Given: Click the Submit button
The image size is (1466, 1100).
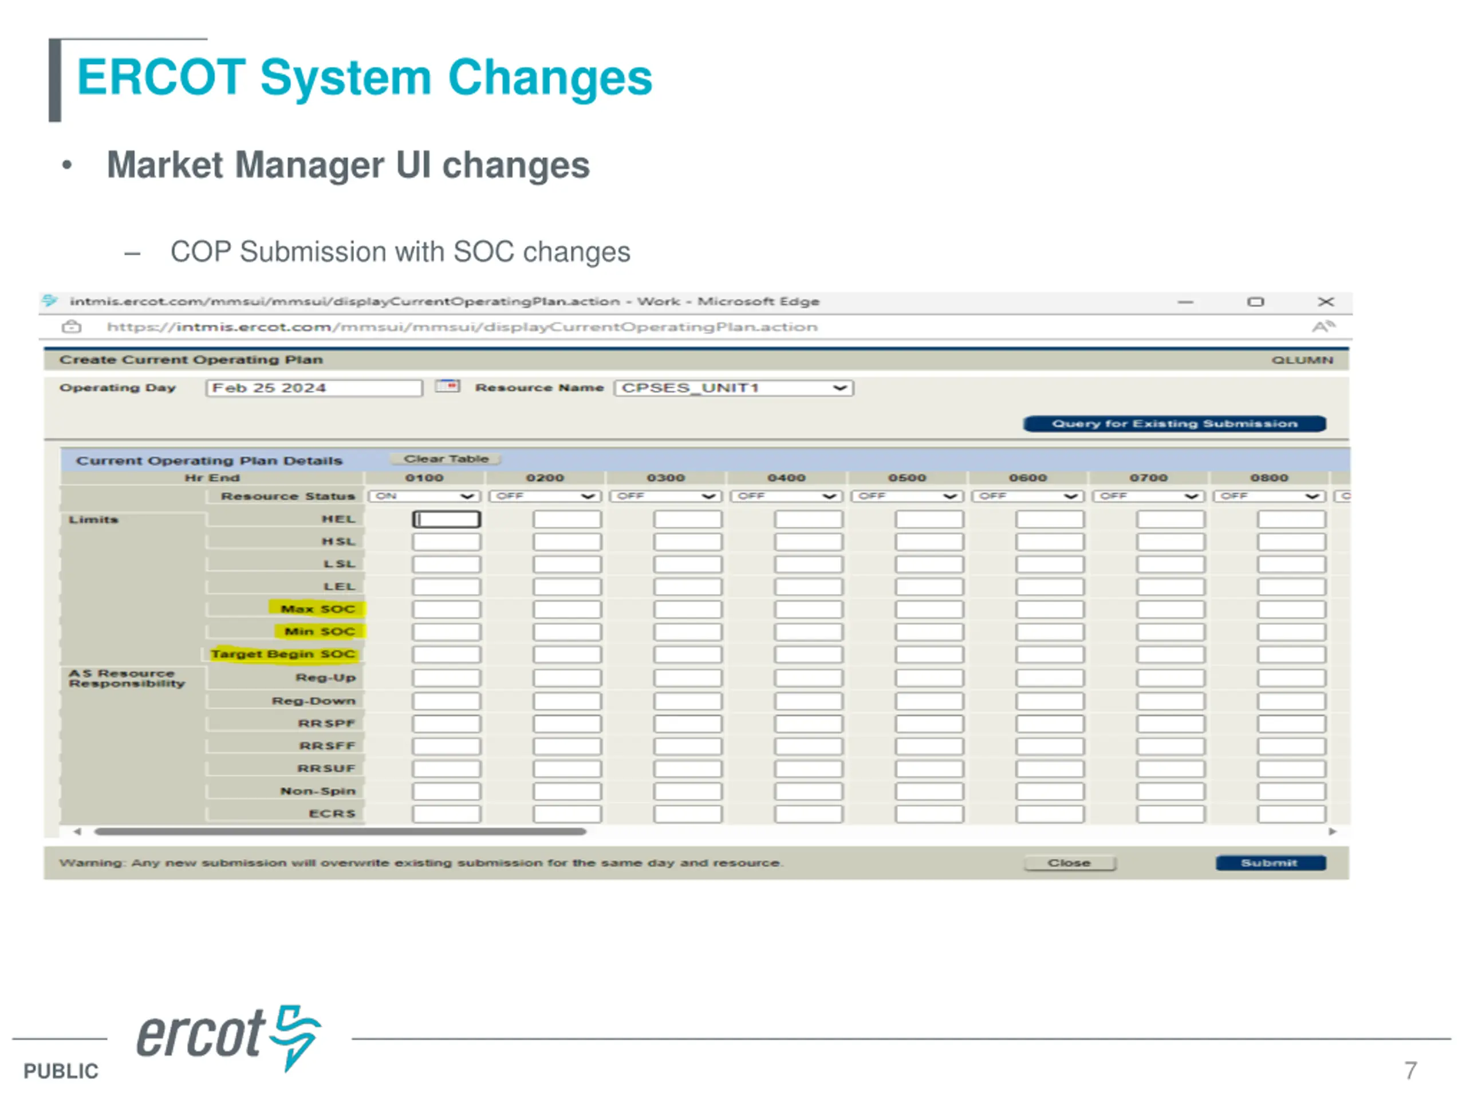Looking at the screenshot, I should [1271, 863].
